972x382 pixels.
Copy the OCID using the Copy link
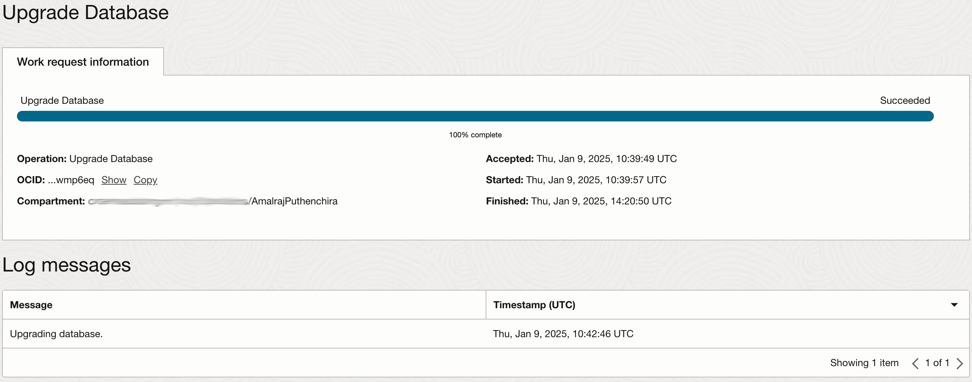click(145, 180)
